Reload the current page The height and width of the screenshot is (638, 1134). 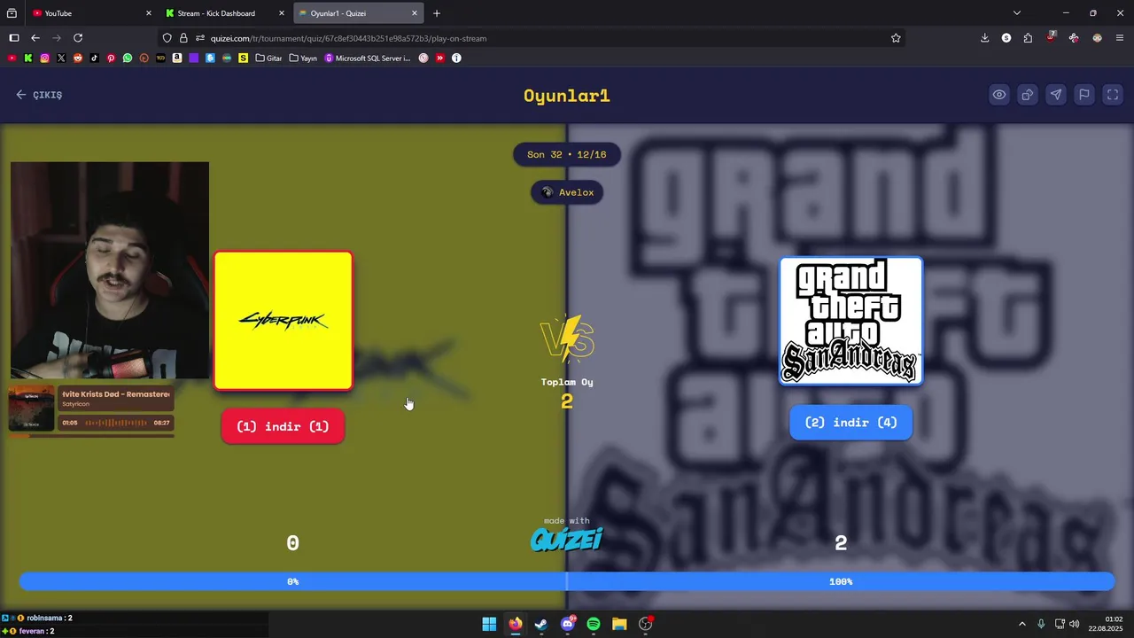(78, 38)
